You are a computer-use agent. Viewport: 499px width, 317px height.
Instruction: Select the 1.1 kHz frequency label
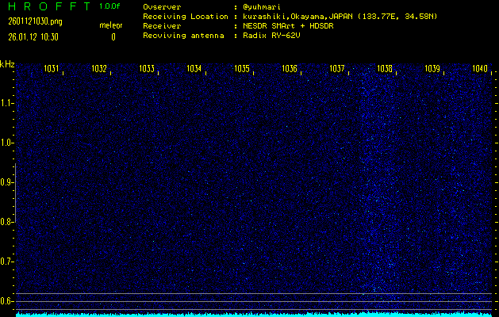7,103
